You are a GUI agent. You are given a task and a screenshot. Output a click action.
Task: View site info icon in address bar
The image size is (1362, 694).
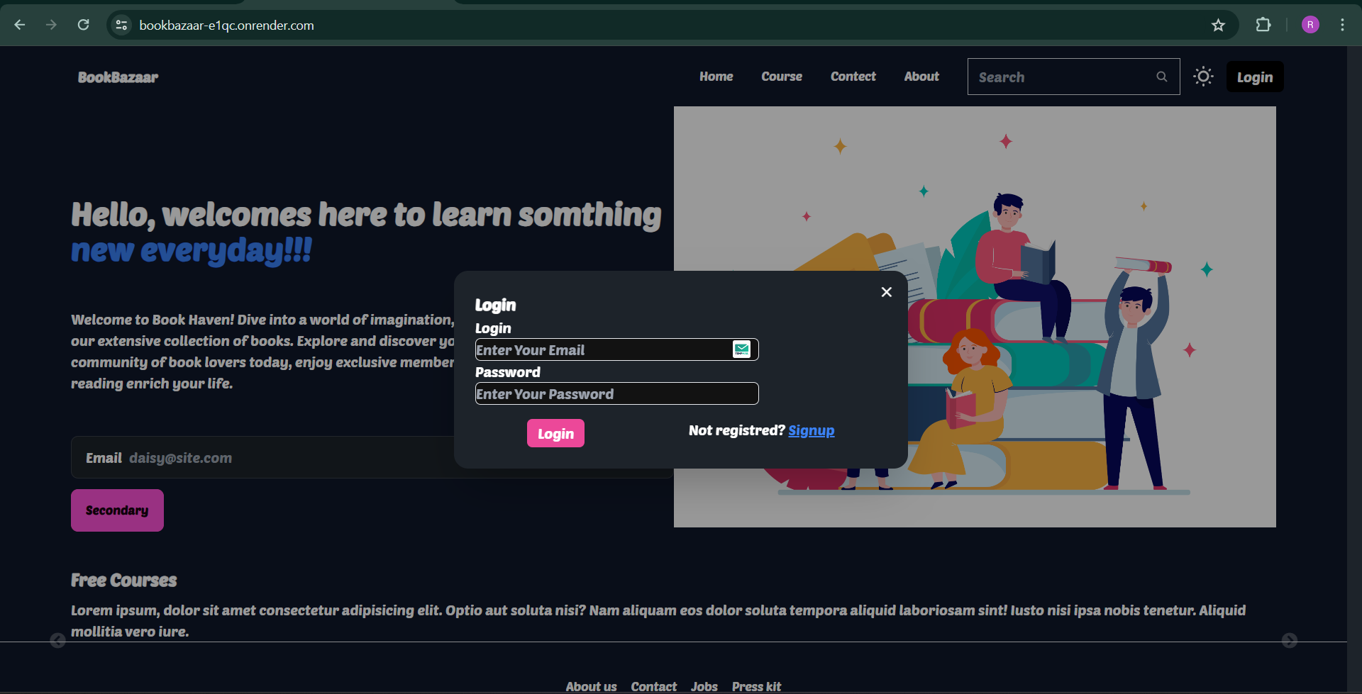(x=122, y=26)
